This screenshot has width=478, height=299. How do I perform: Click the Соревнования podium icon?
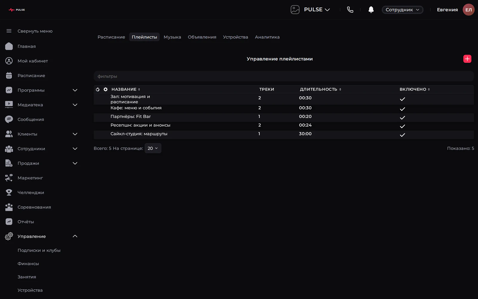[9, 207]
